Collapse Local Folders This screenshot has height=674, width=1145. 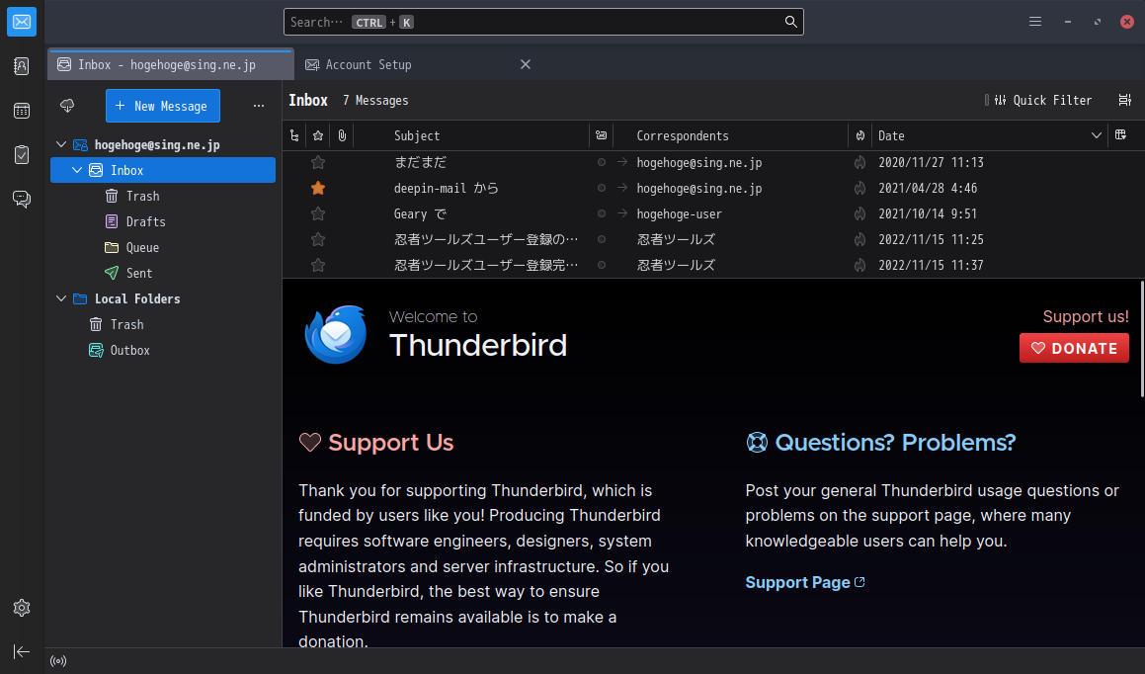tap(61, 298)
